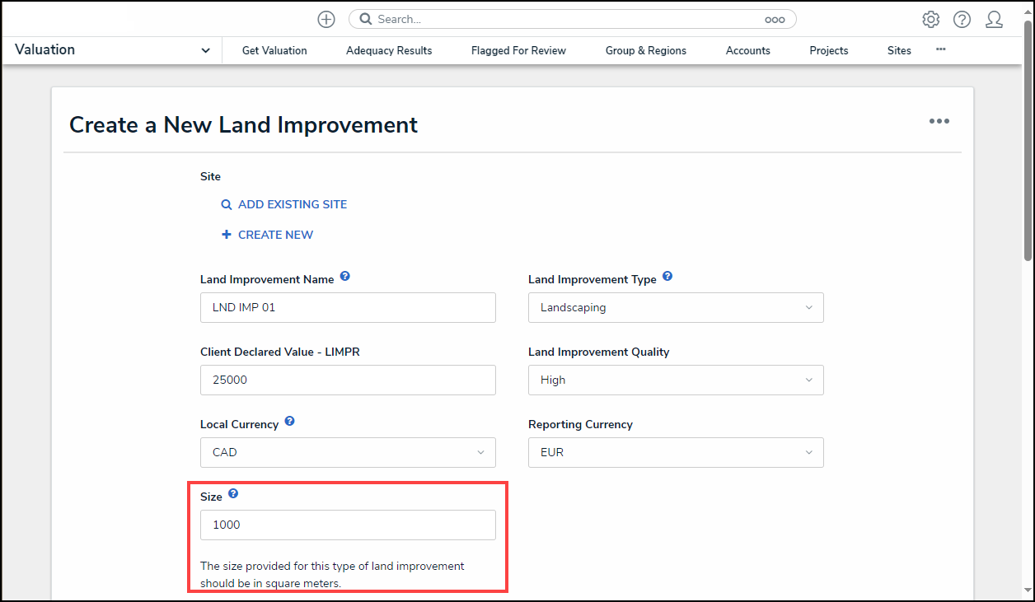Open the Adequacy Results tab
This screenshot has height=602, width=1035.
[x=389, y=50]
